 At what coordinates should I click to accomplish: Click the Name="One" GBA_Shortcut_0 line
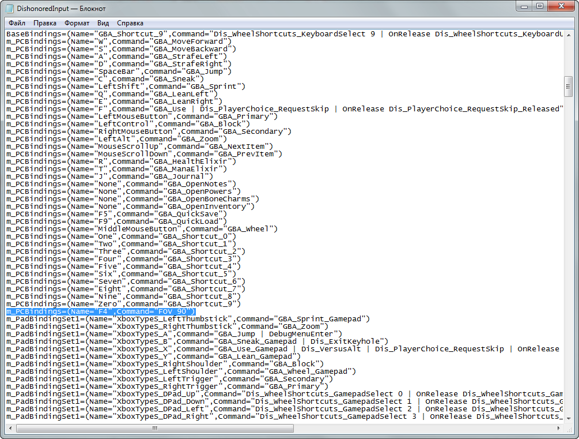pyautogui.click(x=121, y=236)
